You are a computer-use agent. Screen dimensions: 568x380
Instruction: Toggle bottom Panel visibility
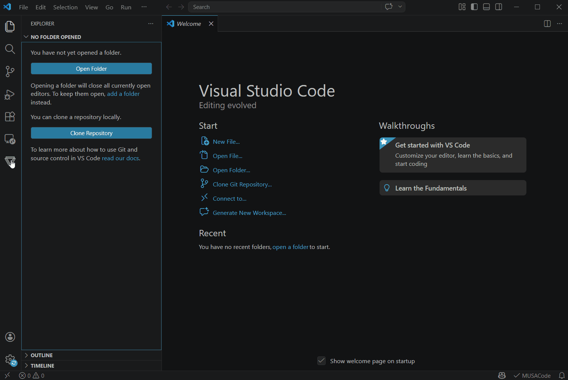coord(486,7)
